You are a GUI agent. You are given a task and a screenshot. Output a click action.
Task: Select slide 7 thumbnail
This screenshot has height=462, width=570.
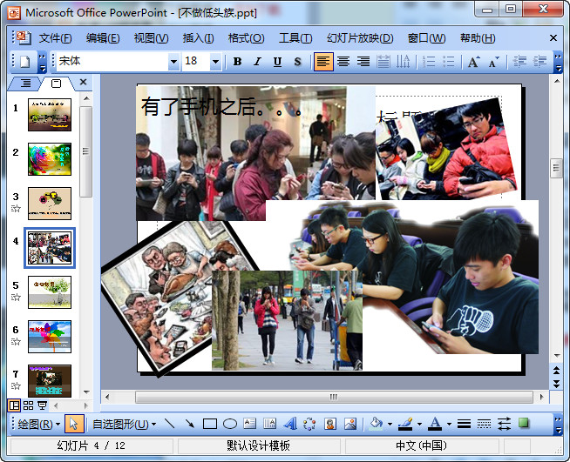pyautogui.click(x=50, y=381)
